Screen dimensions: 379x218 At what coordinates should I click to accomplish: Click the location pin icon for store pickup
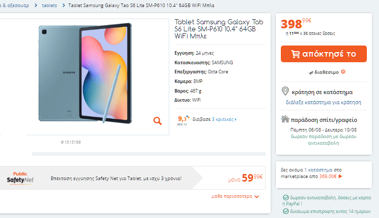(285, 92)
